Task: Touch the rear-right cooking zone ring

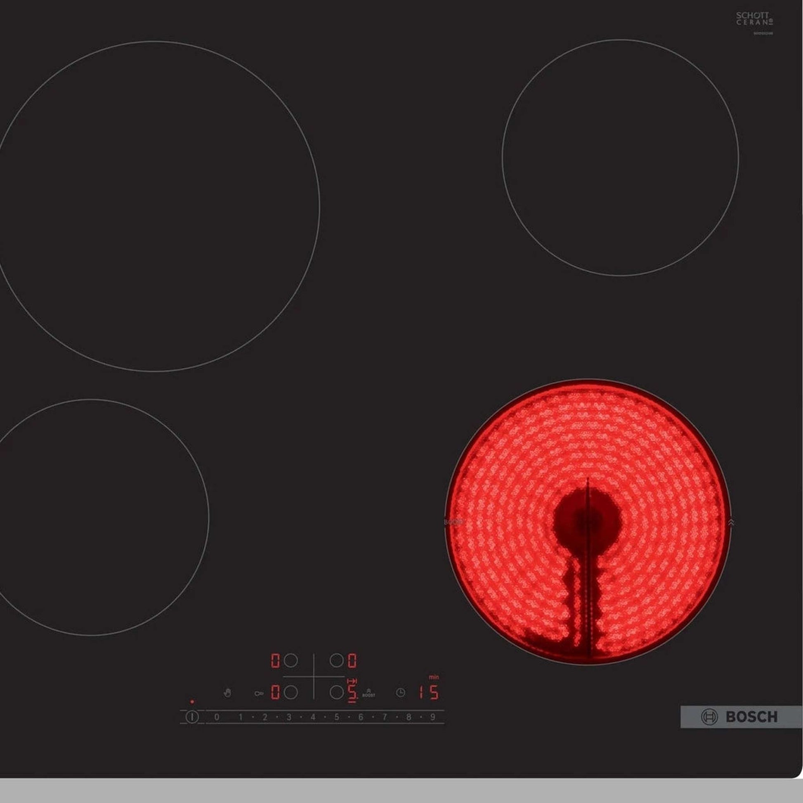Action: (x=620, y=158)
